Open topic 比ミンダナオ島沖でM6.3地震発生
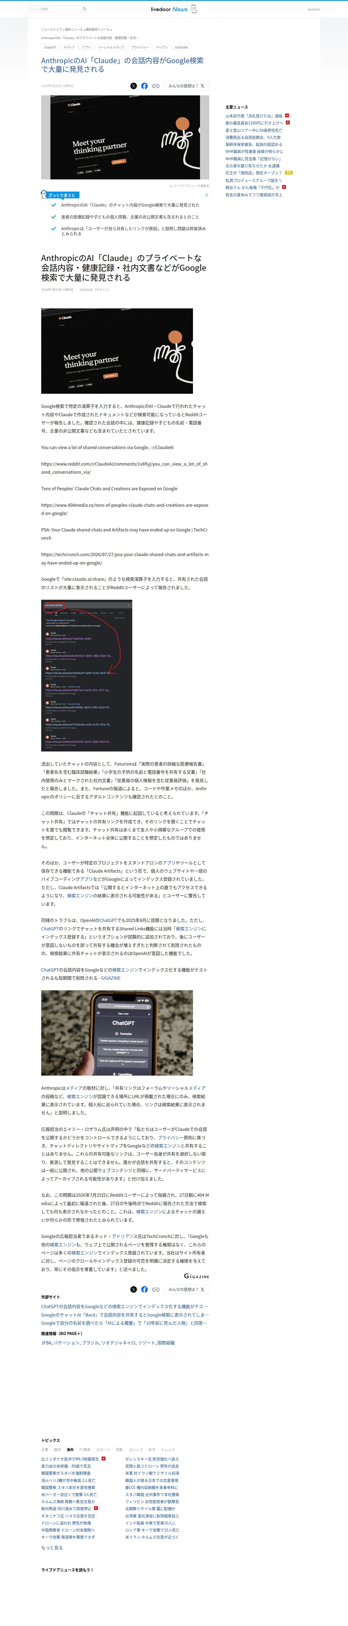The width and height of the screenshot is (348, 1626). pos(70,1459)
